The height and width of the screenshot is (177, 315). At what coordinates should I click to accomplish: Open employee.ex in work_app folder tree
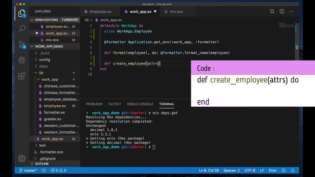pos(55,106)
